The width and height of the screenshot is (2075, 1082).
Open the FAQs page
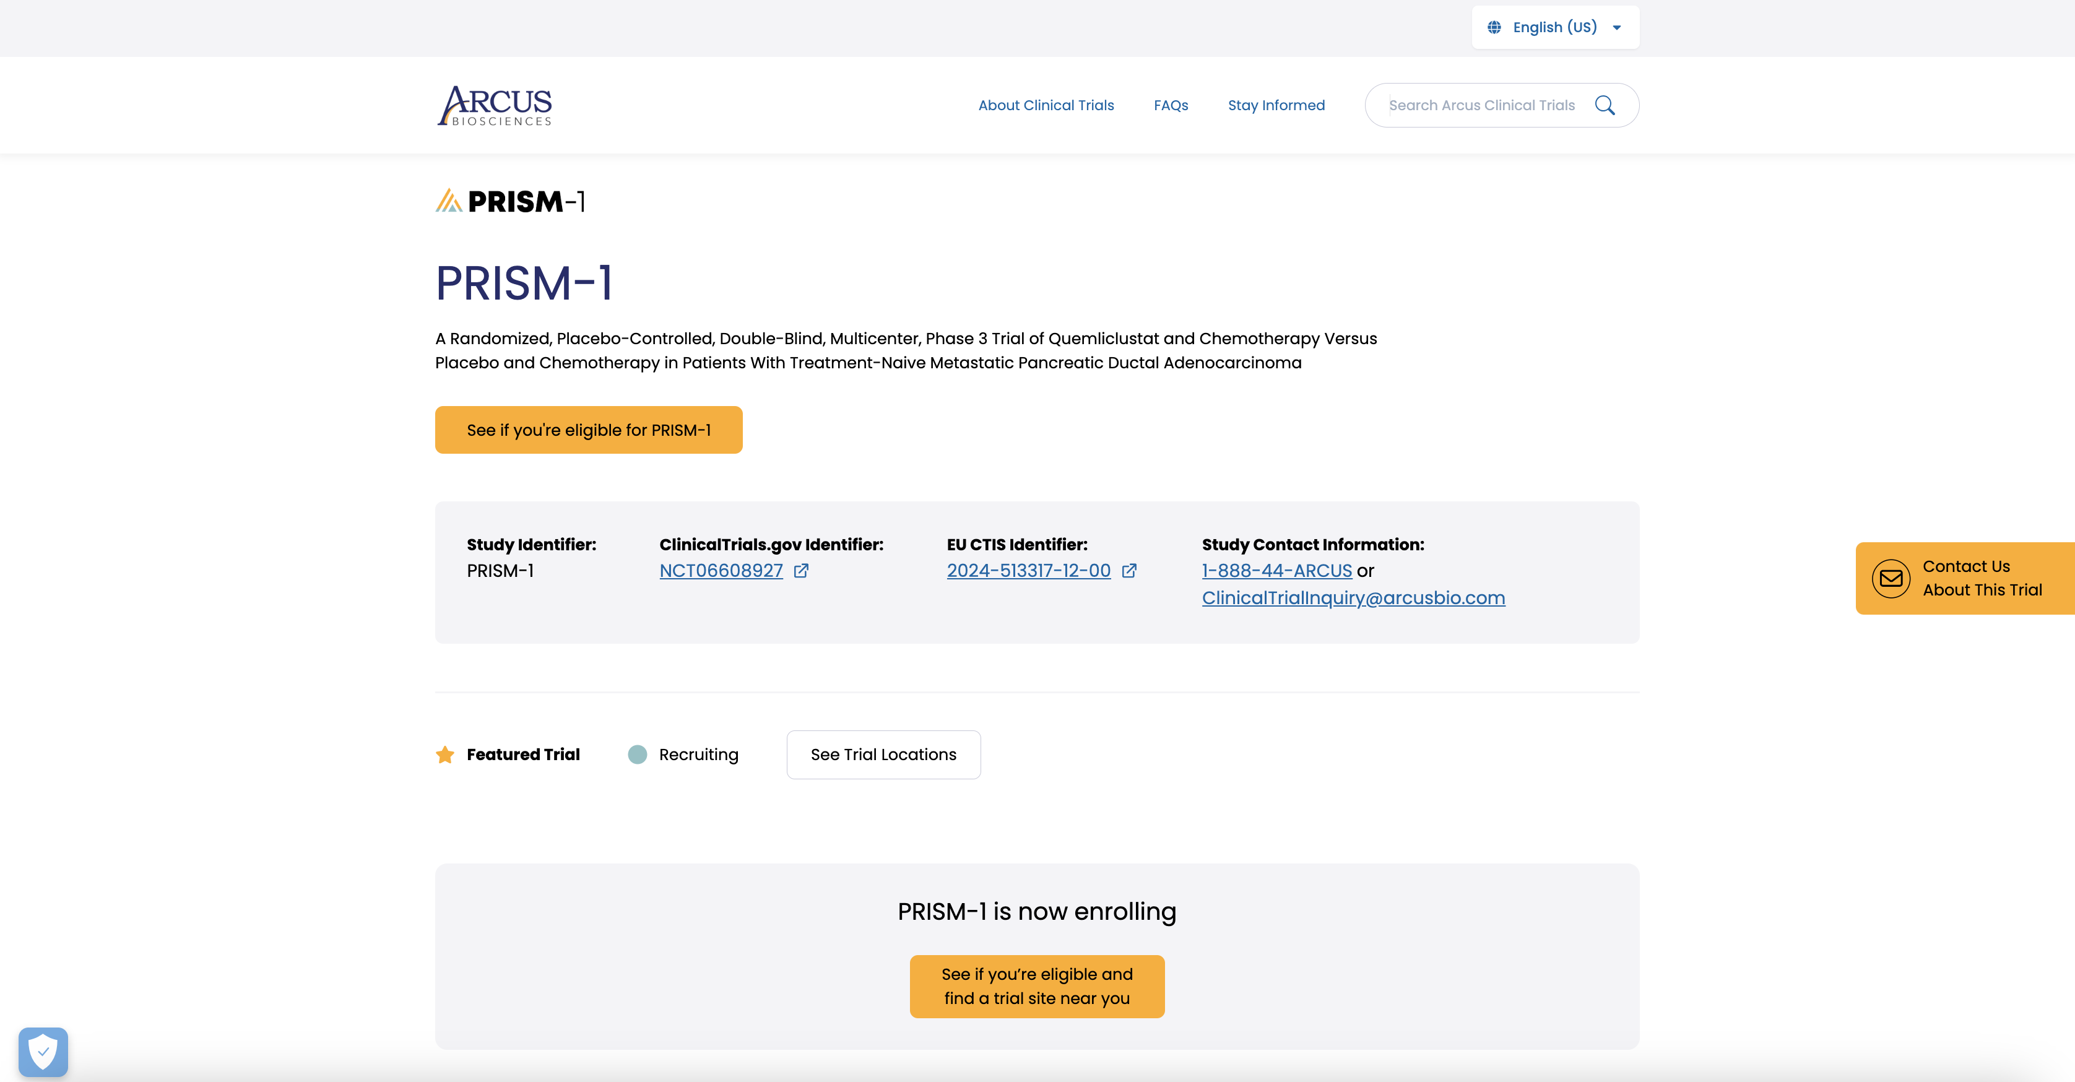click(x=1171, y=106)
